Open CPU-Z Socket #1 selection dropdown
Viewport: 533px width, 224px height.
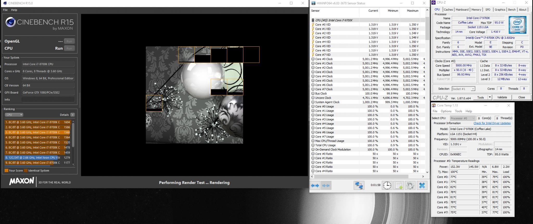pos(463,89)
